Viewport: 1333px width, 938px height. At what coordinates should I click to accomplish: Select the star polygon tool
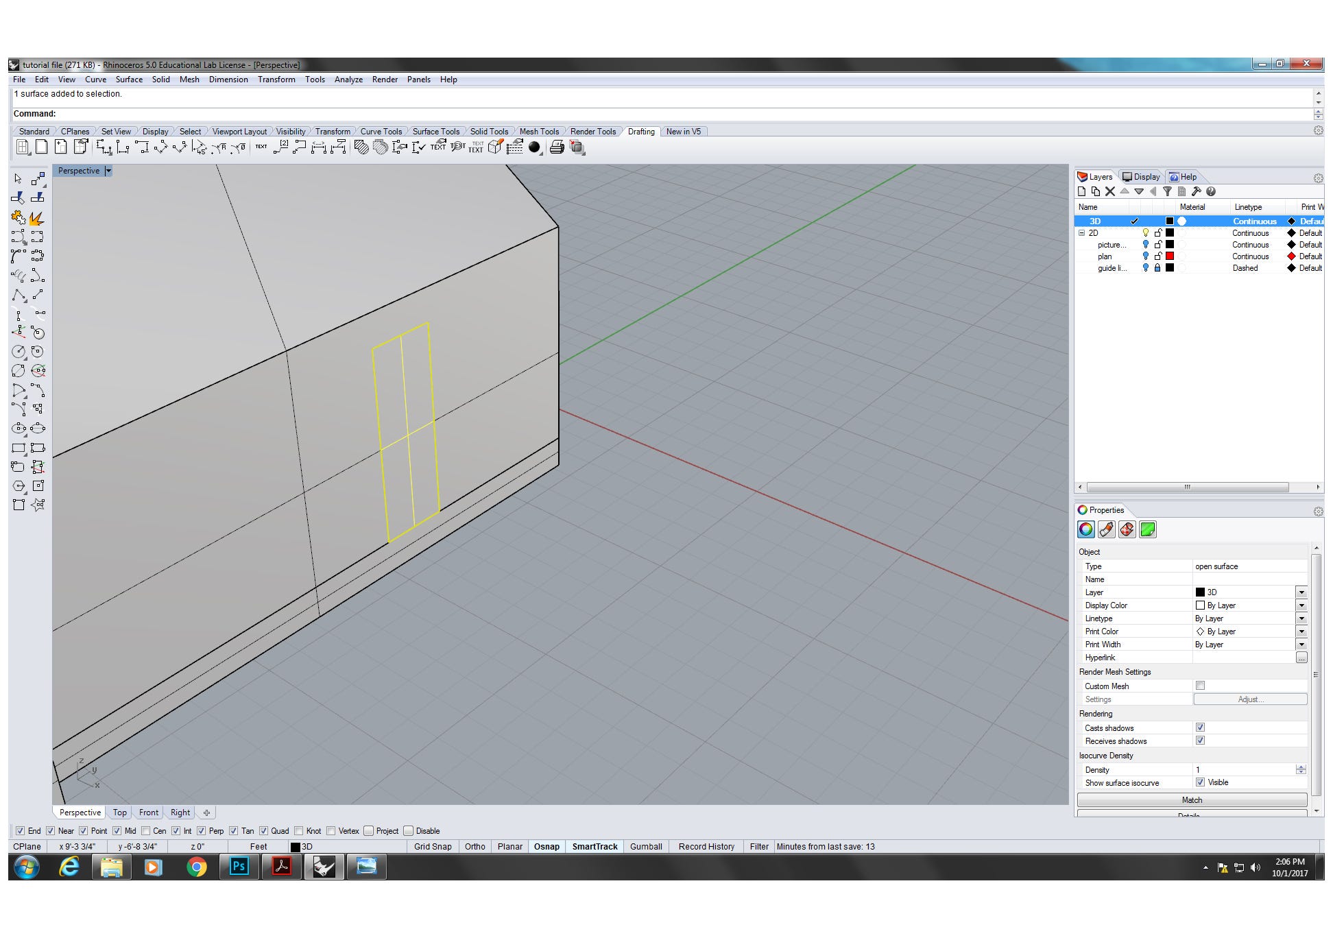[x=38, y=505]
